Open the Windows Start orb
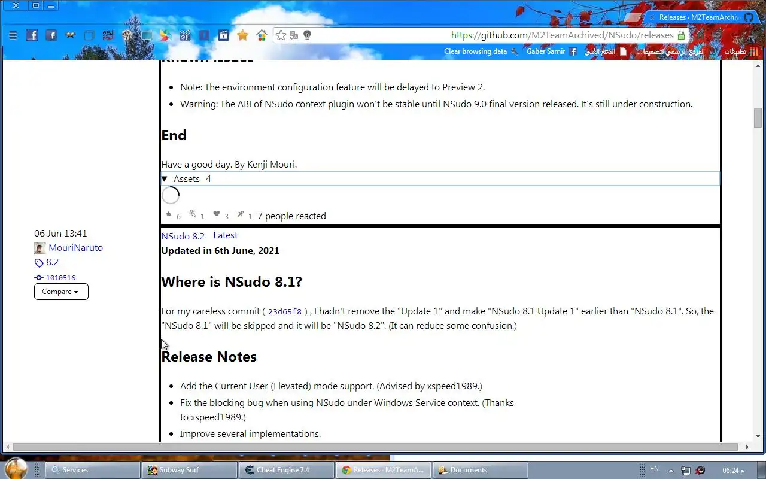The height and width of the screenshot is (479, 766). coord(16,469)
